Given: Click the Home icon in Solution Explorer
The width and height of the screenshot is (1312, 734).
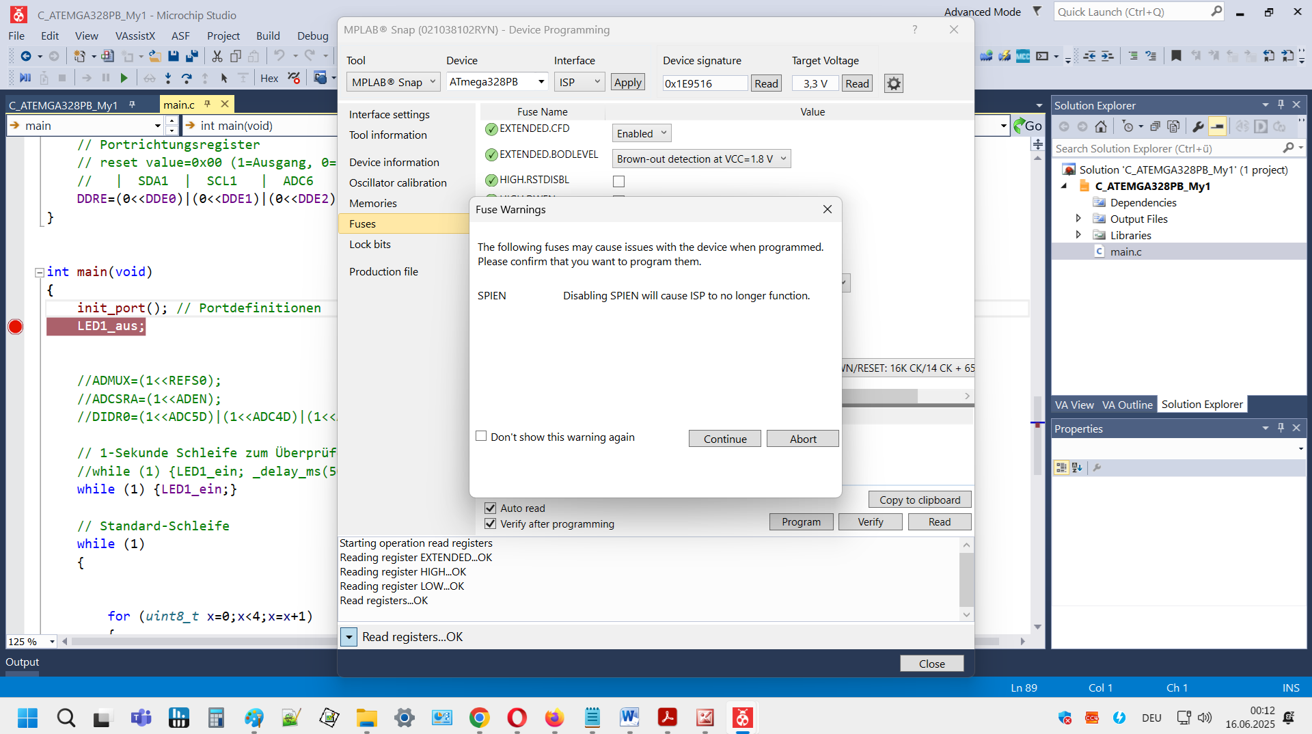Looking at the screenshot, I should click(1100, 126).
